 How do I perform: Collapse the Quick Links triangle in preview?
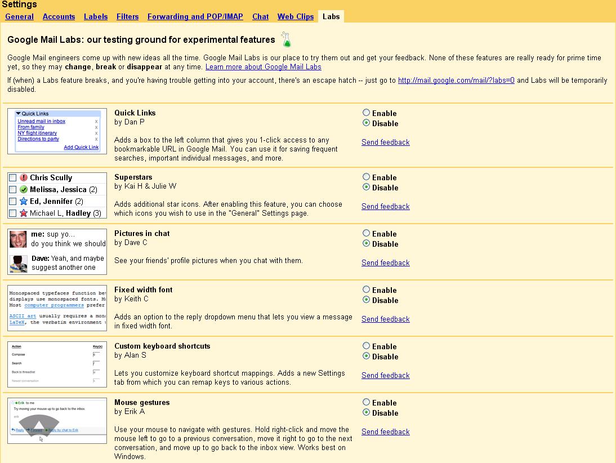18,114
